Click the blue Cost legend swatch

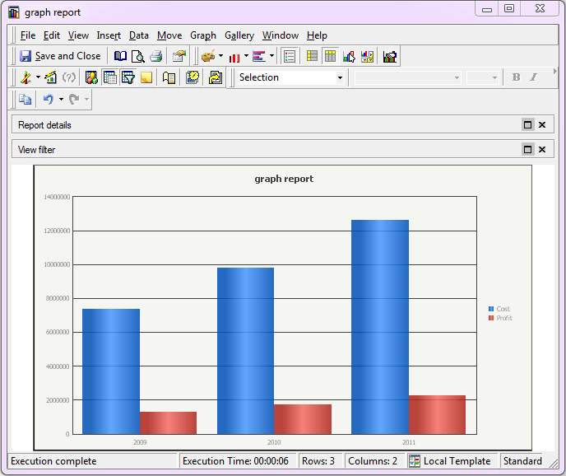click(x=491, y=309)
